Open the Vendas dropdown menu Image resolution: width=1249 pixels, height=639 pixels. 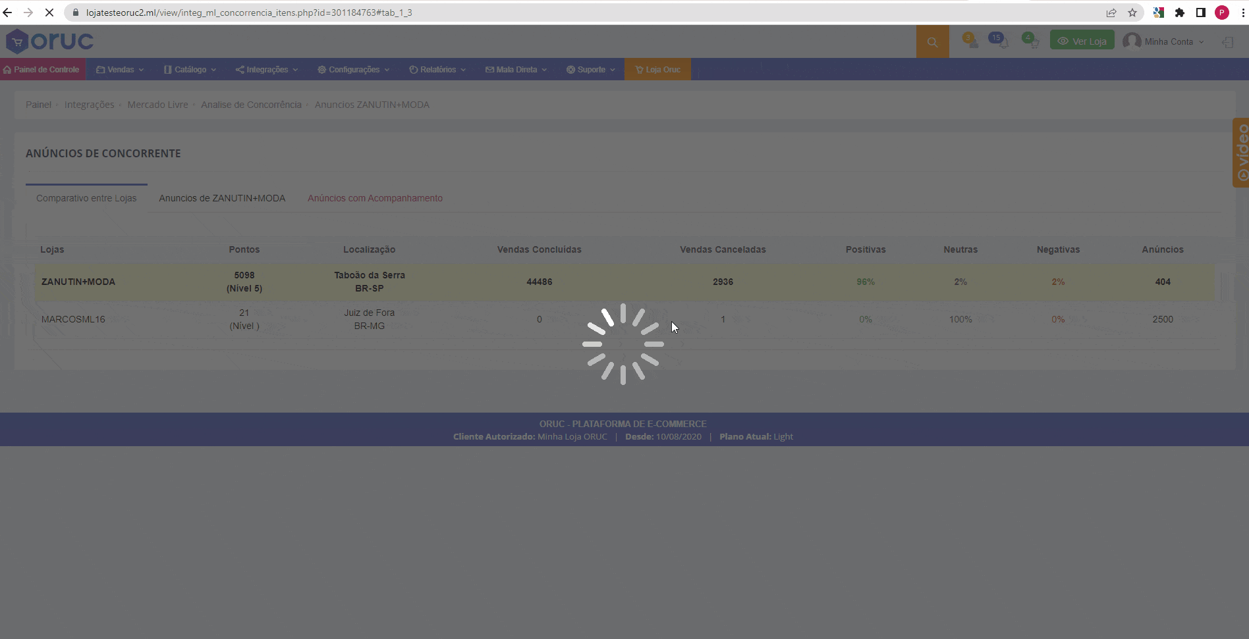click(x=120, y=69)
